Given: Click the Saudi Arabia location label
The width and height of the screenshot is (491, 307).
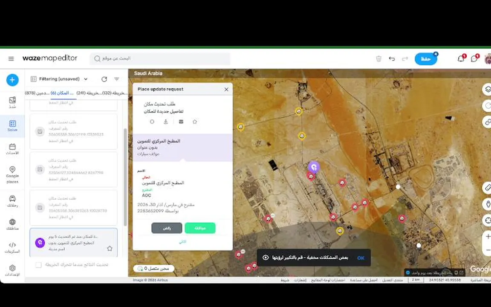Looking at the screenshot, I should click(148, 73).
